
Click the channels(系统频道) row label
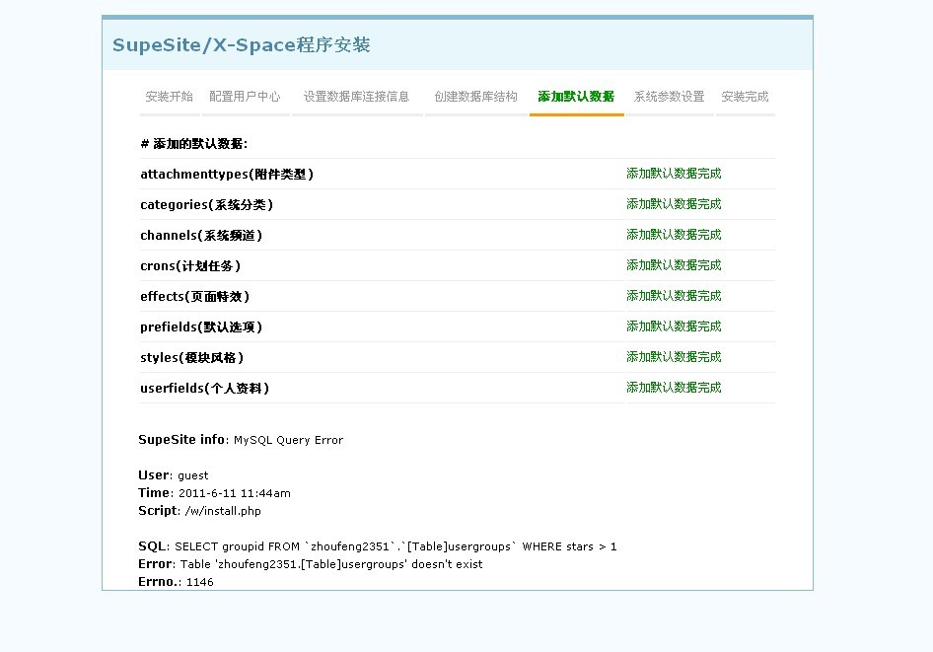201,236
